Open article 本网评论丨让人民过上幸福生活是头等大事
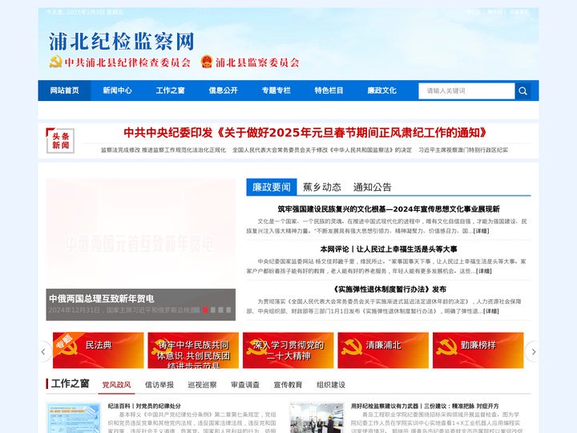Viewport: 577px width, 433px height. point(389,249)
